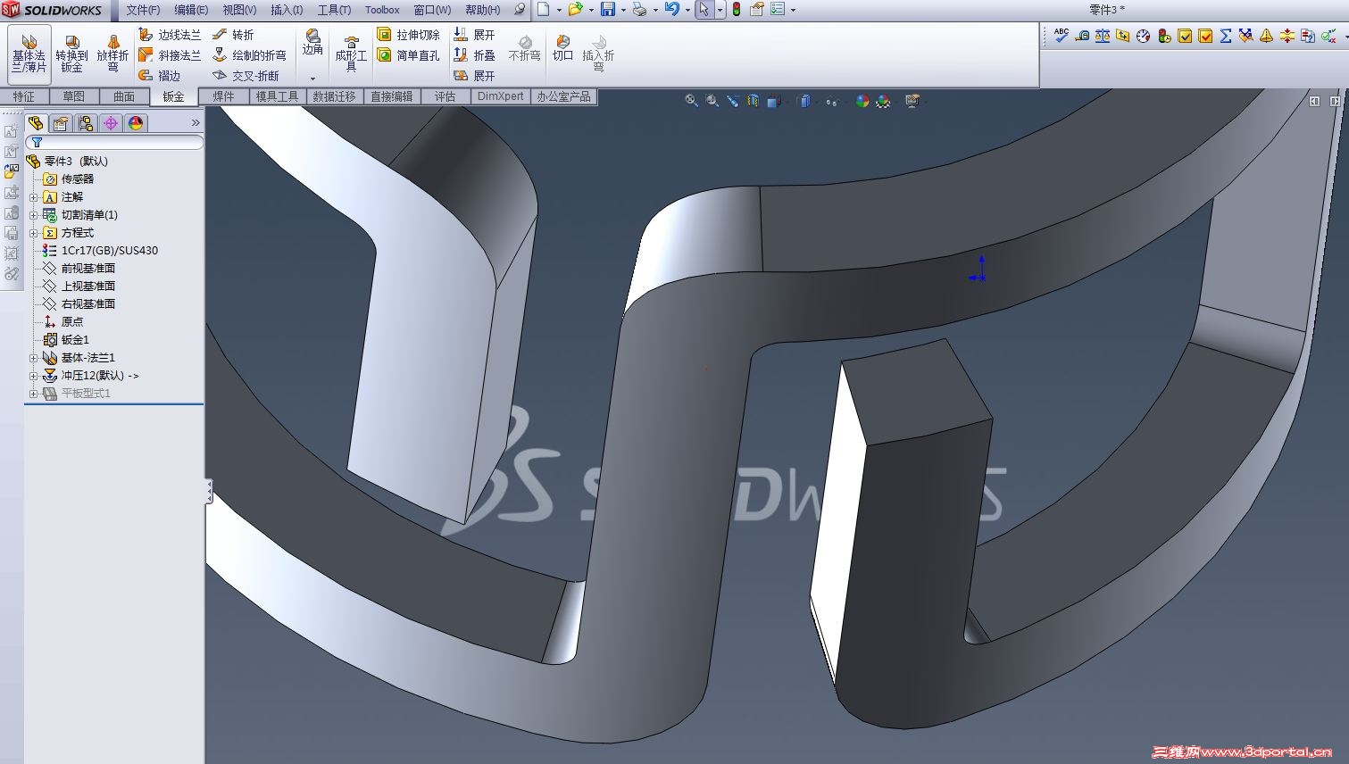The width and height of the screenshot is (1349, 764).
Task: Click the zoom to fit magnifier icon
Action: [691, 101]
